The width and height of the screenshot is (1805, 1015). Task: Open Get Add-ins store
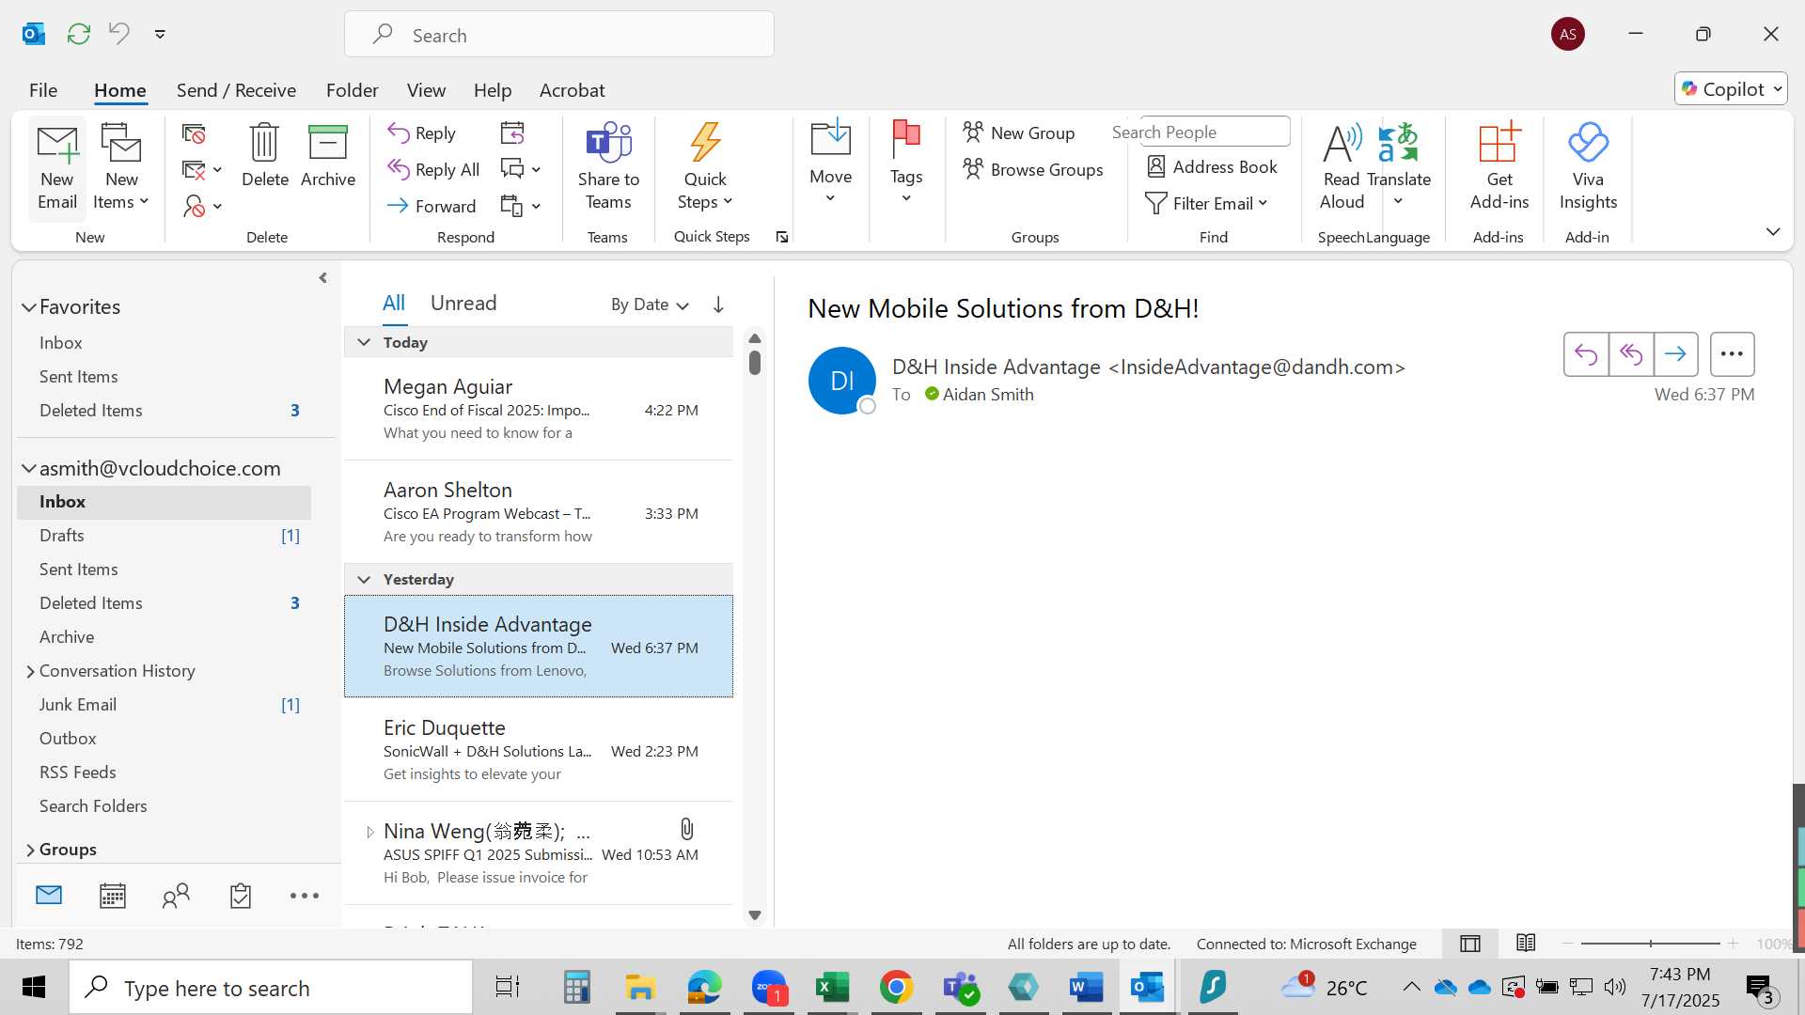[1499, 167]
